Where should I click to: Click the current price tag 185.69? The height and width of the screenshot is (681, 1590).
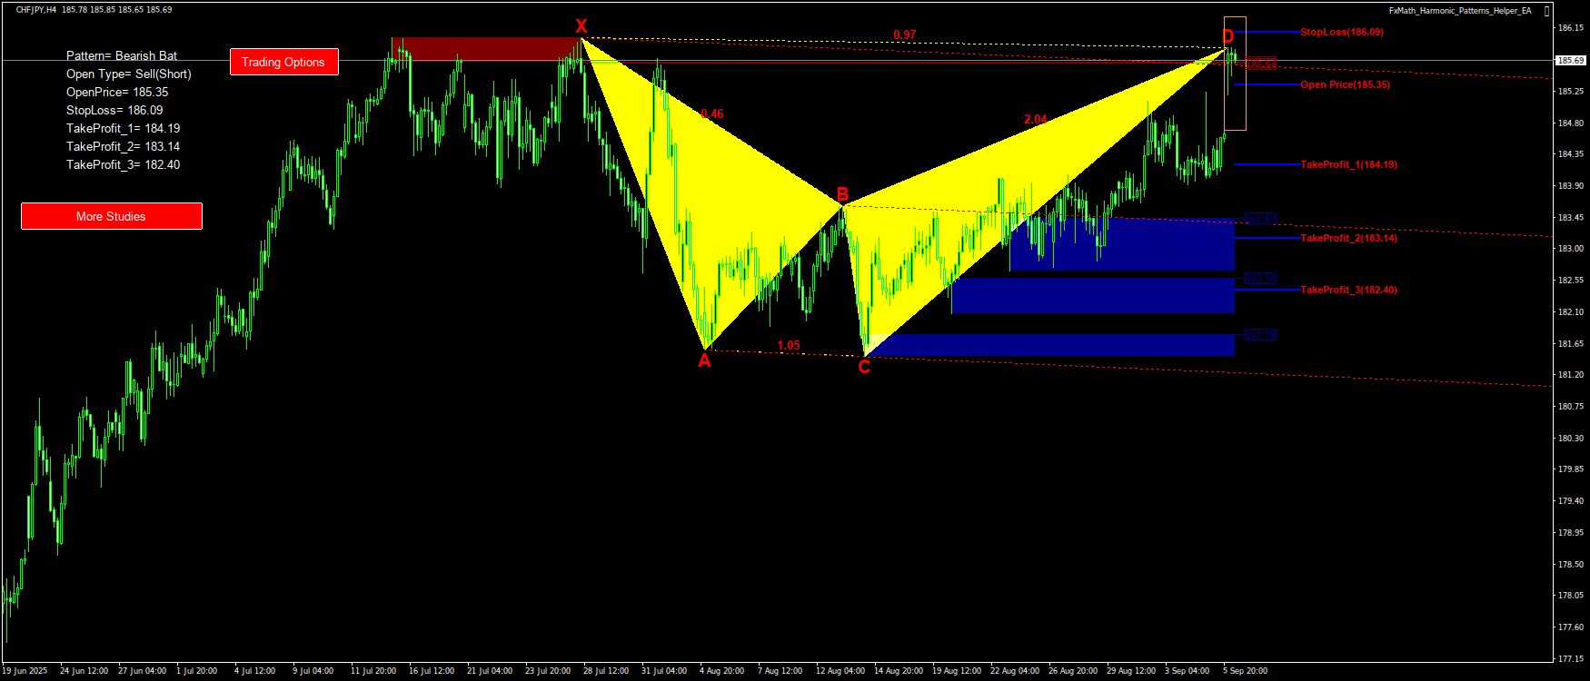[1571, 60]
